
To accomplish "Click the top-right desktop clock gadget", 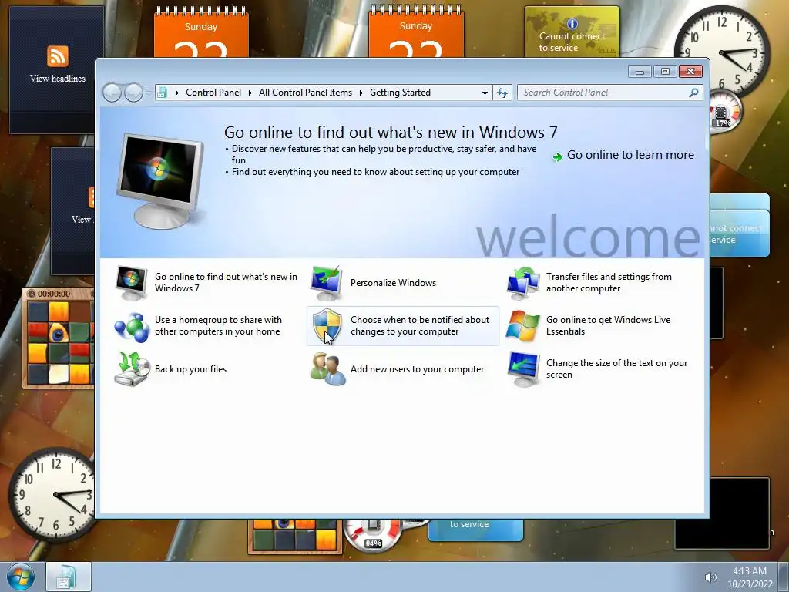I will 721,52.
